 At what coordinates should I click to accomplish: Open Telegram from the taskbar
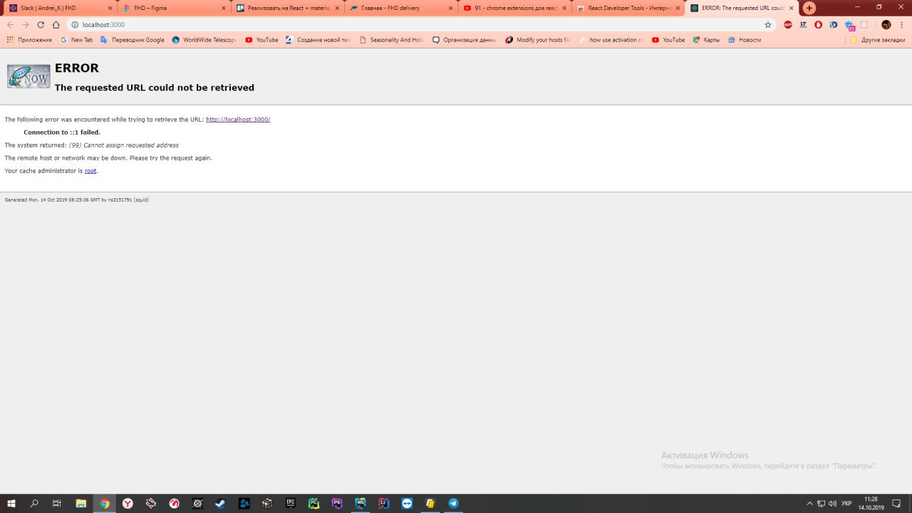pyautogui.click(x=453, y=503)
